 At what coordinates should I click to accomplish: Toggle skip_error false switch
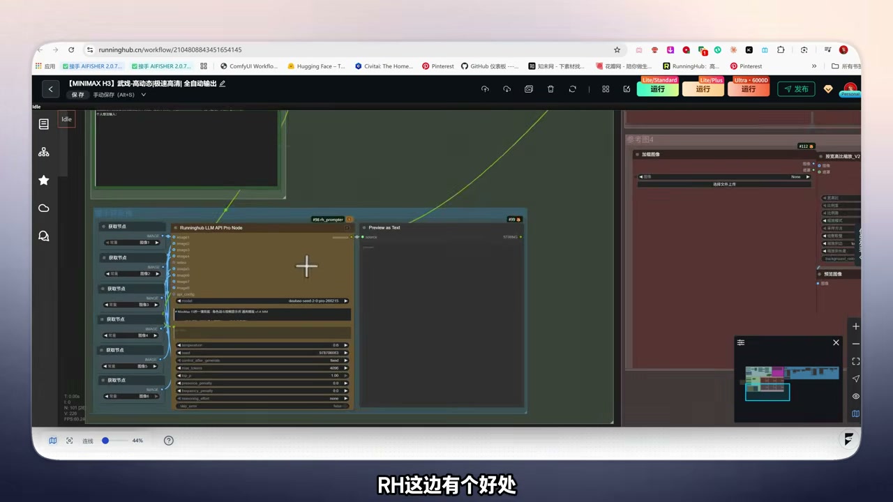click(262, 406)
